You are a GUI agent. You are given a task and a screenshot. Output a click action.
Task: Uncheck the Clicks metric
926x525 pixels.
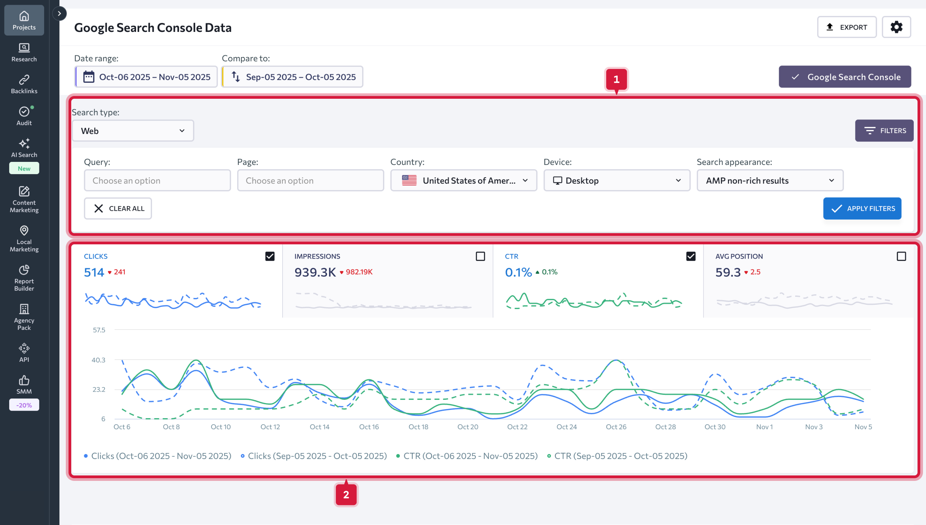pyautogui.click(x=270, y=256)
